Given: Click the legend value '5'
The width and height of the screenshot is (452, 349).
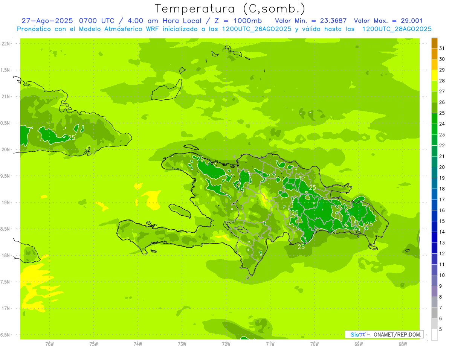Looking at the screenshot, I should point(441,329).
